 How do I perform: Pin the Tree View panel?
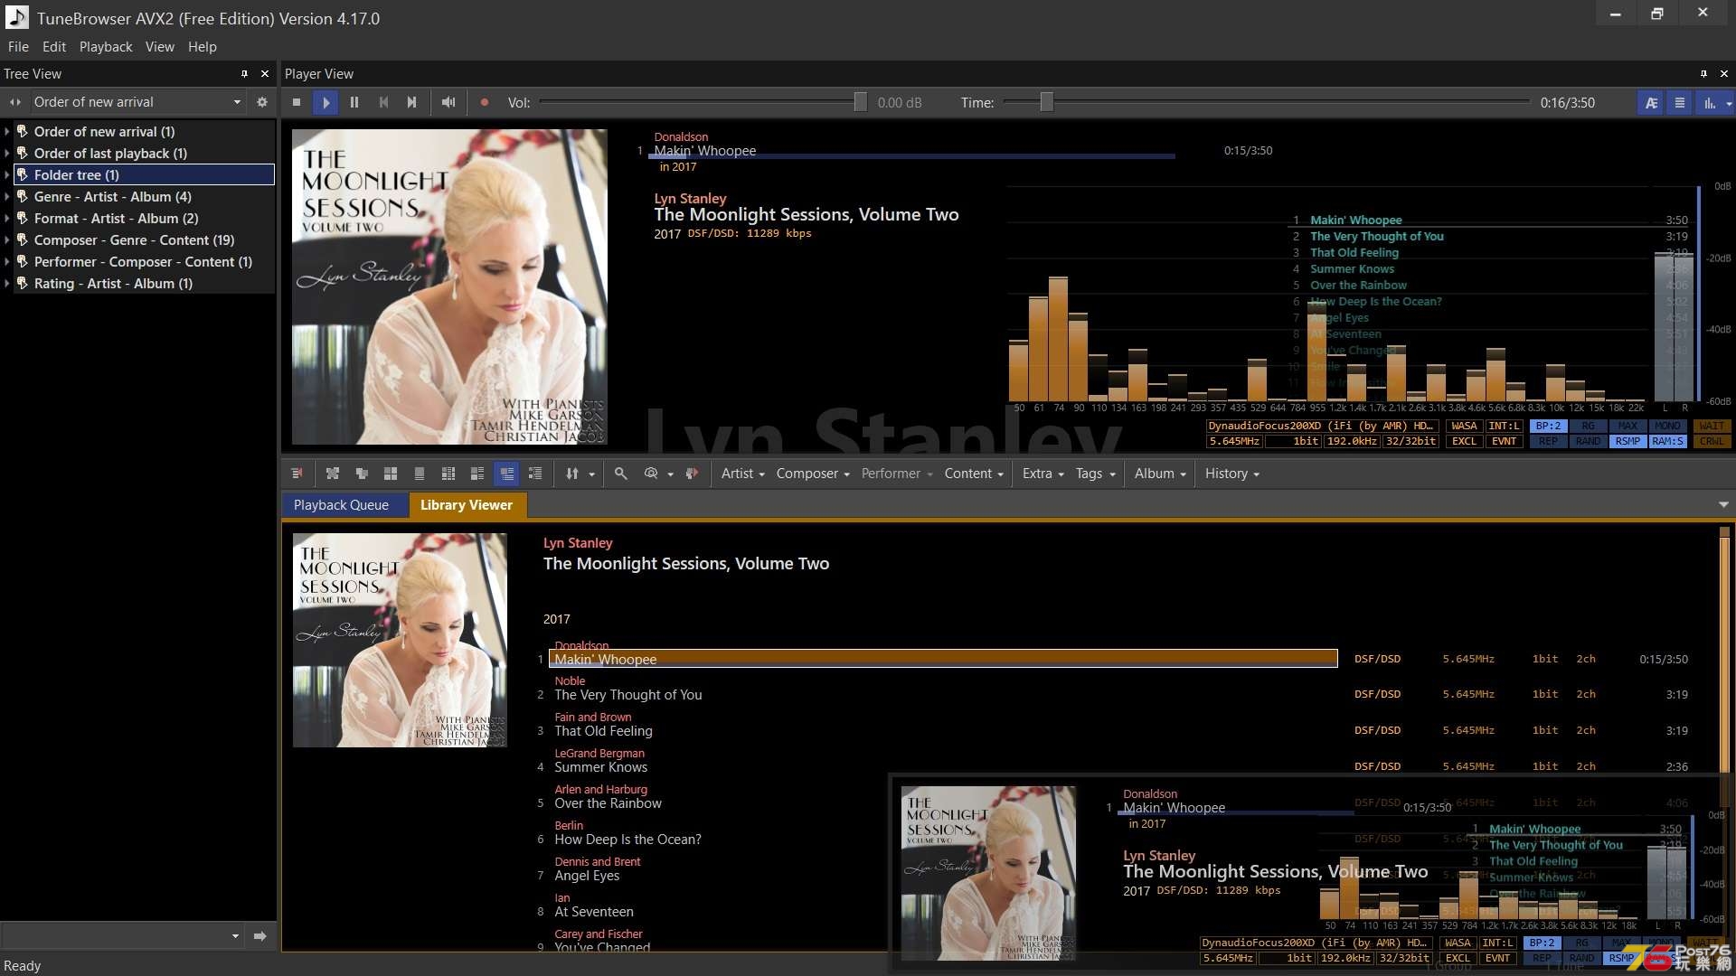click(244, 74)
